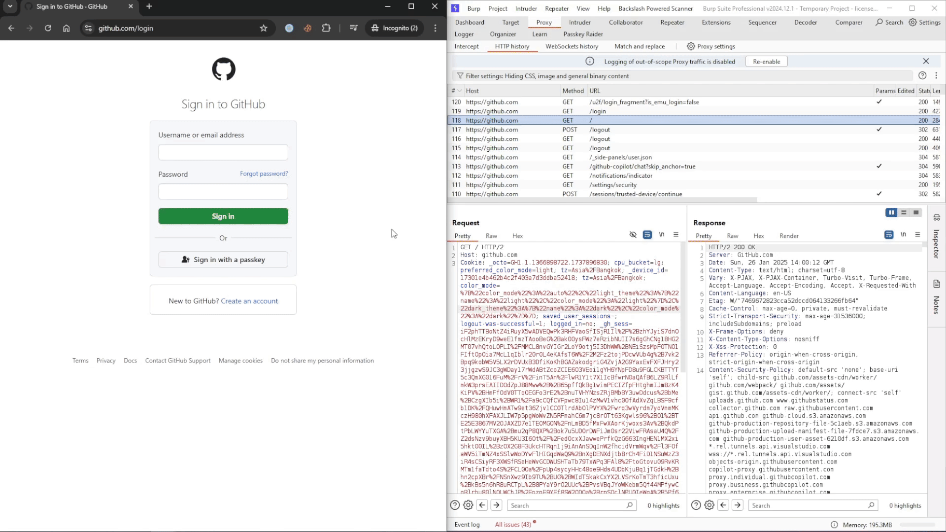The image size is (946, 532).
Task: Go to the Chrome home page button
Action: click(66, 28)
